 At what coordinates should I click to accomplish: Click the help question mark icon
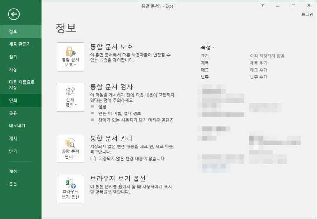pos(262,6)
